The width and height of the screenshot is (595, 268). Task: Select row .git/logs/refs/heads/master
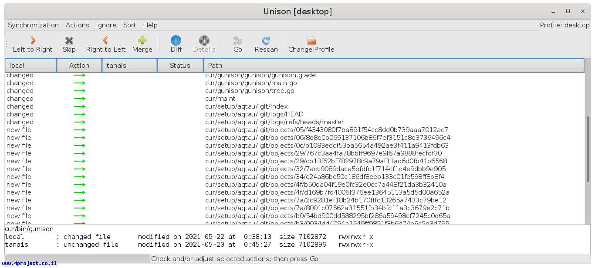click(x=295, y=122)
